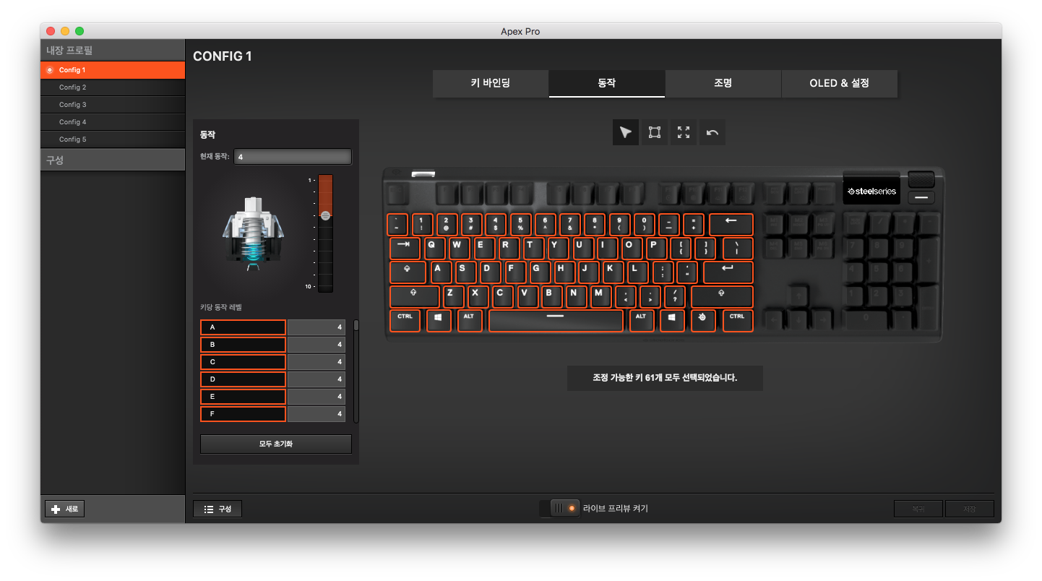Image resolution: width=1042 pixels, height=581 pixels.
Task: Select the cursor pointer selection tool
Action: (626, 132)
